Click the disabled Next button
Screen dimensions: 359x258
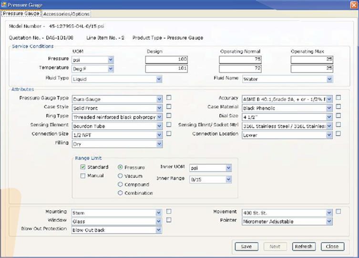275,247
